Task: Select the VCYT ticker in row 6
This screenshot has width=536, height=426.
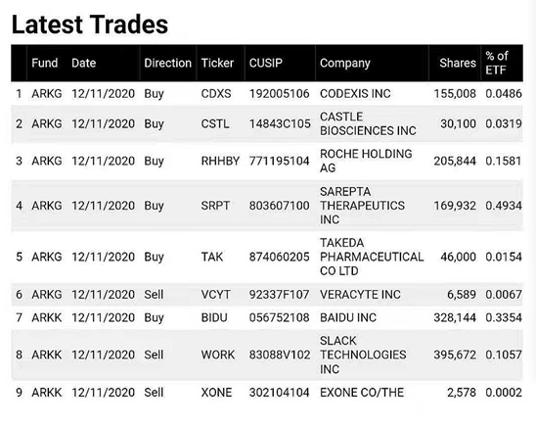Action: [x=216, y=294]
